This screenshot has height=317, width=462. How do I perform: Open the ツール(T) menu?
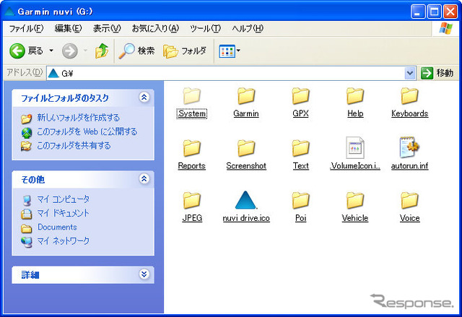(x=205, y=29)
